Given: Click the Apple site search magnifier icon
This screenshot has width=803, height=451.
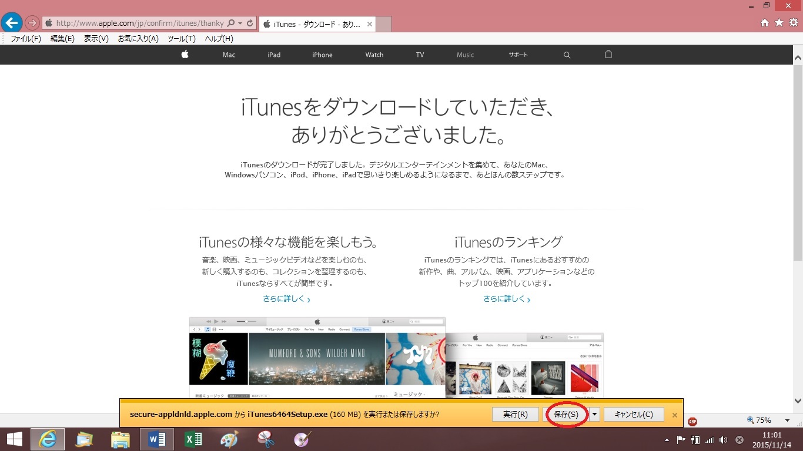Looking at the screenshot, I should 567,55.
